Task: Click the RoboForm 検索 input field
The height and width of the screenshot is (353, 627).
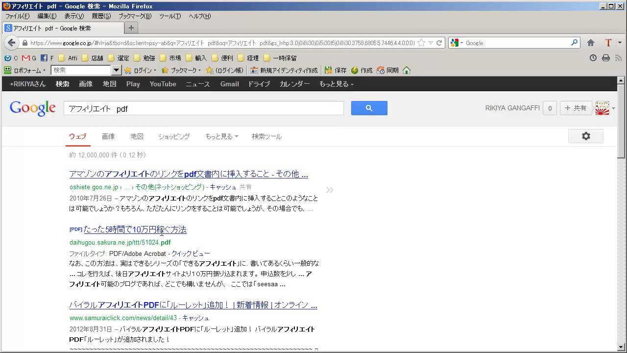Action: coord(82,70)
